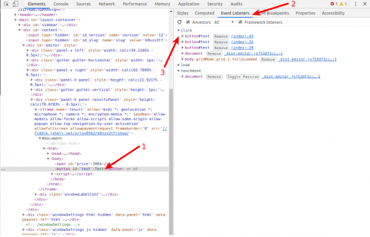The width and height of the screenshot is (370, 237).
Task: Open the DevTools three-dot menu
Action: 355,4
